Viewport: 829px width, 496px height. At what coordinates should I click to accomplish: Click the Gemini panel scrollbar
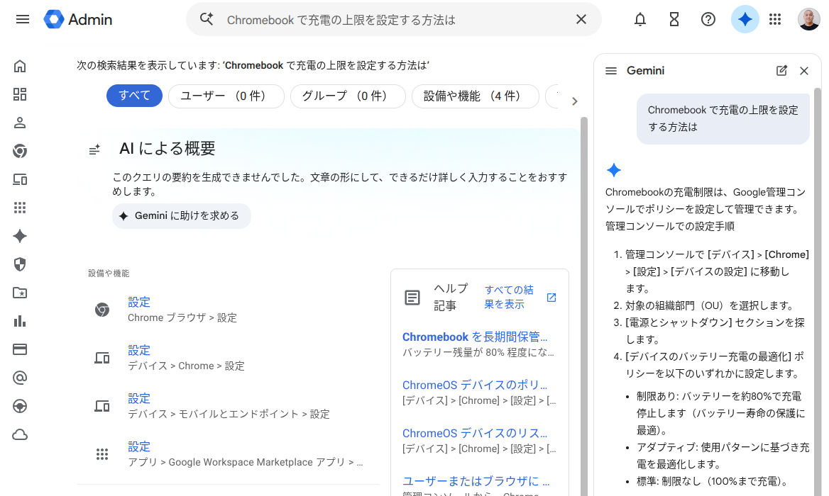coord(818,292)
